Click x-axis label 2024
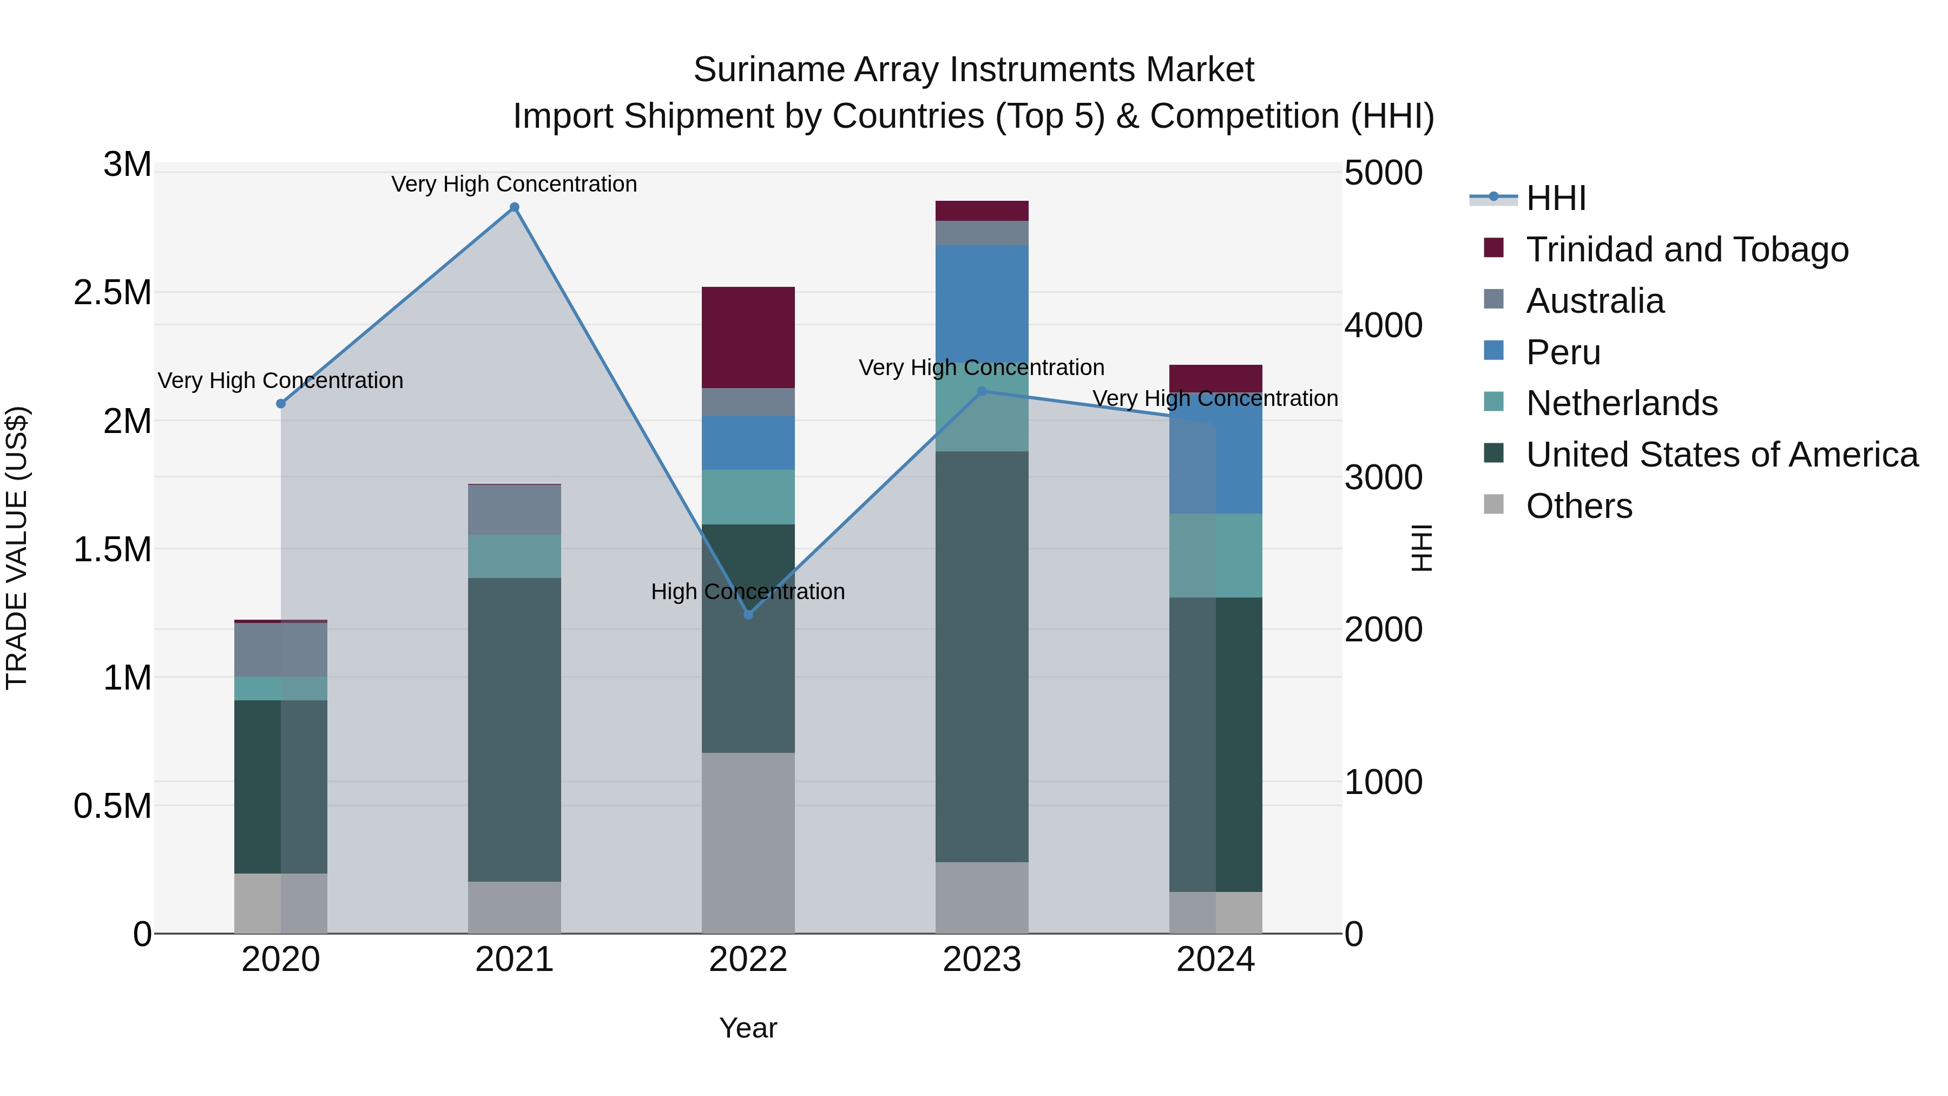 click(1215, 960)
